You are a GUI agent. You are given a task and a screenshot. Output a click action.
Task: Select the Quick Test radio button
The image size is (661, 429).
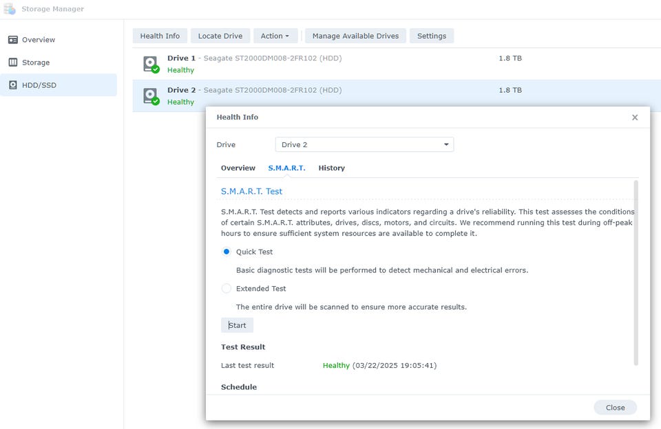(x=227, y=252)
